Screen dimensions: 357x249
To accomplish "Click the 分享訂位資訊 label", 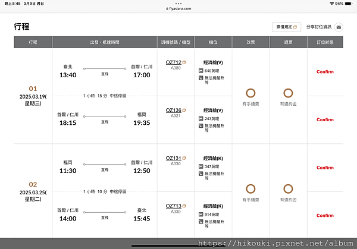I will point(319,27).
